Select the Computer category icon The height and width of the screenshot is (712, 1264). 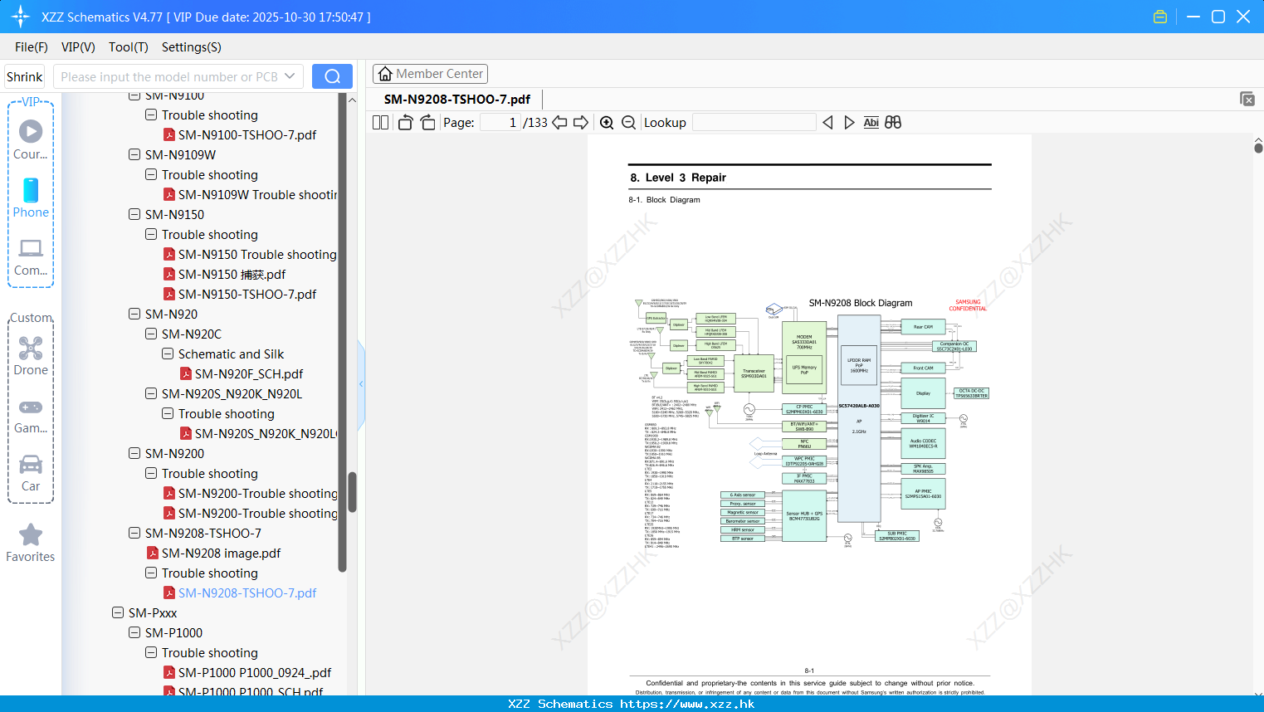click(31, 248)
